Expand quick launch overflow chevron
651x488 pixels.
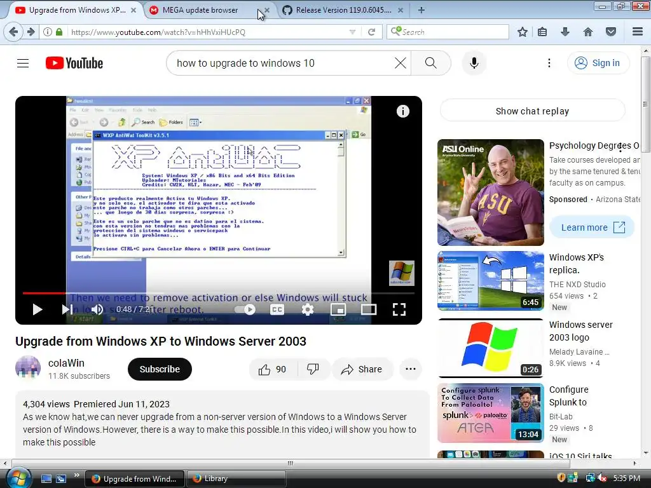click(76, 475)
